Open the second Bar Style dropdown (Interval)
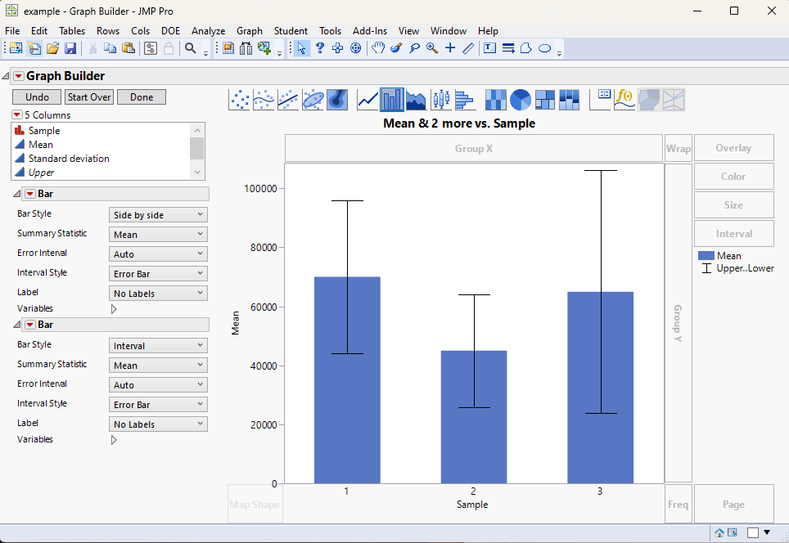This screenshot has width=789, height=543. 158,346
